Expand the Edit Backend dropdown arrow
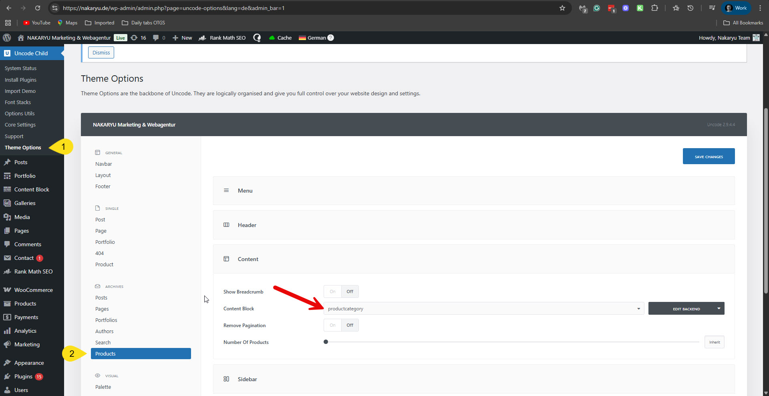This screenshot has height=396, width=769. tap(719, 308)
